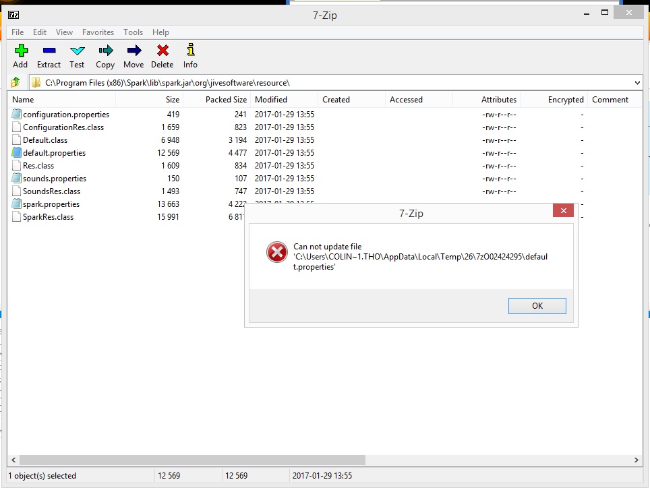Select the configuration.properties file
Image resolution: width=650 pixels, height=488 pixels.
65,115
